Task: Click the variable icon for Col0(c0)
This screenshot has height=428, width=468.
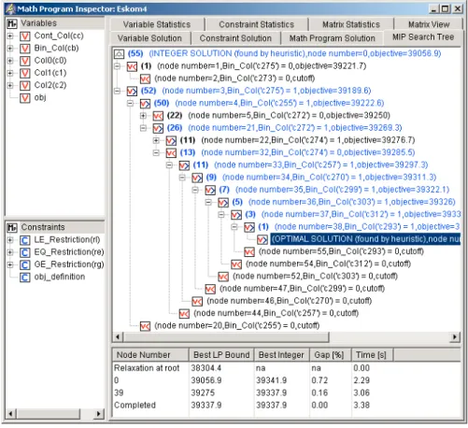Action: 25,61
